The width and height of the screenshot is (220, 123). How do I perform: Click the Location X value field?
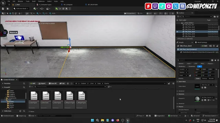pyautogui.click(x=198, y=69)
